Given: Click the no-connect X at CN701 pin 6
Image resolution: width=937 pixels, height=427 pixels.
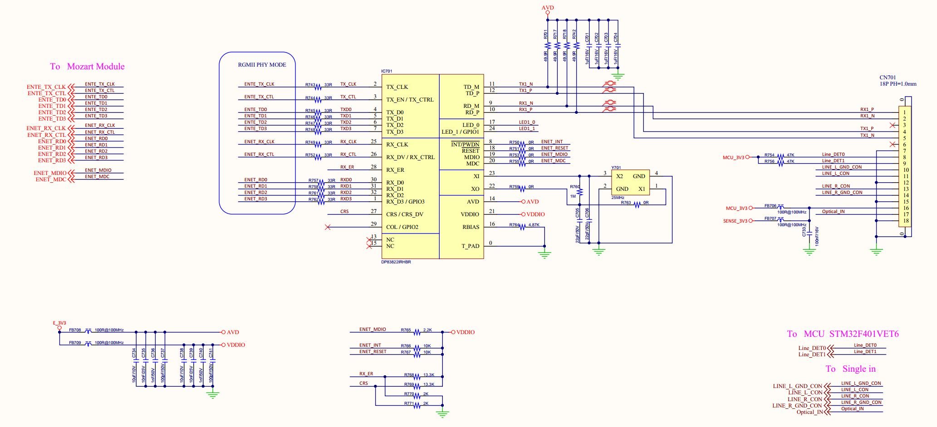Looking at the screenshot, I should [x=893, y=145].
